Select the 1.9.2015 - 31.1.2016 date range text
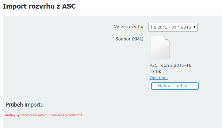This screenshot has width=222, height=128. click(x=170, y=27)
